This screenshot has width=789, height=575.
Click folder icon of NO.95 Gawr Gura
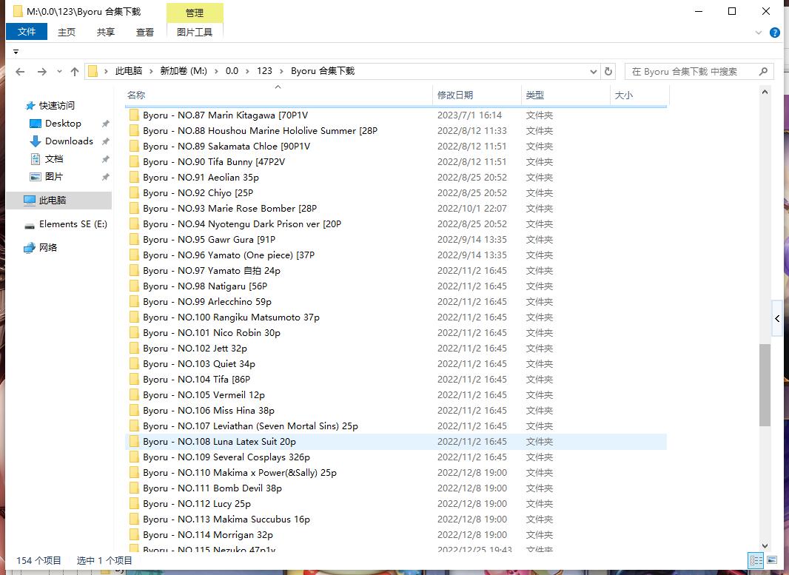click(133, 240)
